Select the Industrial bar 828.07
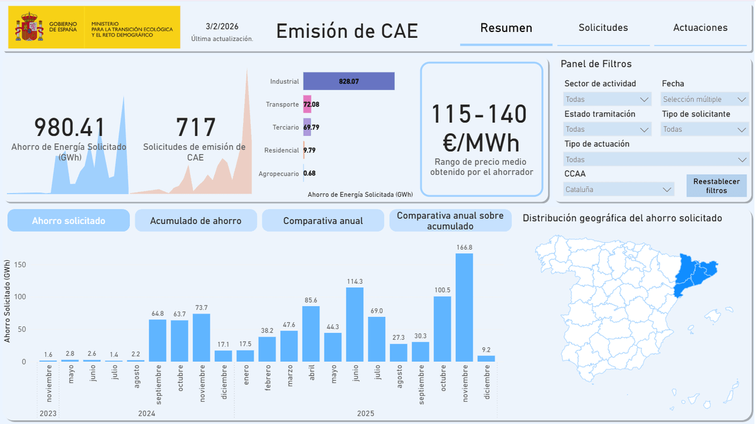 (349, 81)
